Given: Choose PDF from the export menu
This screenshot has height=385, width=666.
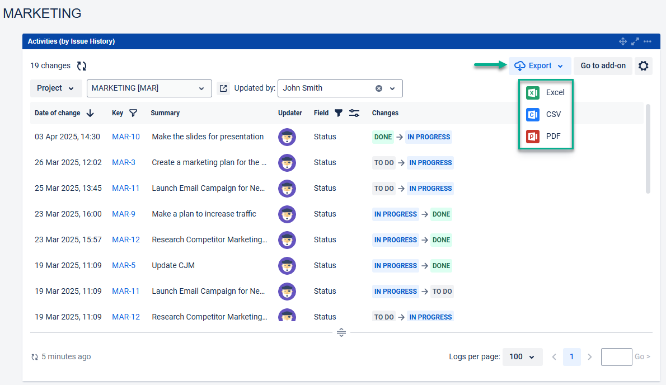Looking at the screenshot, I should tap(546, 136).
